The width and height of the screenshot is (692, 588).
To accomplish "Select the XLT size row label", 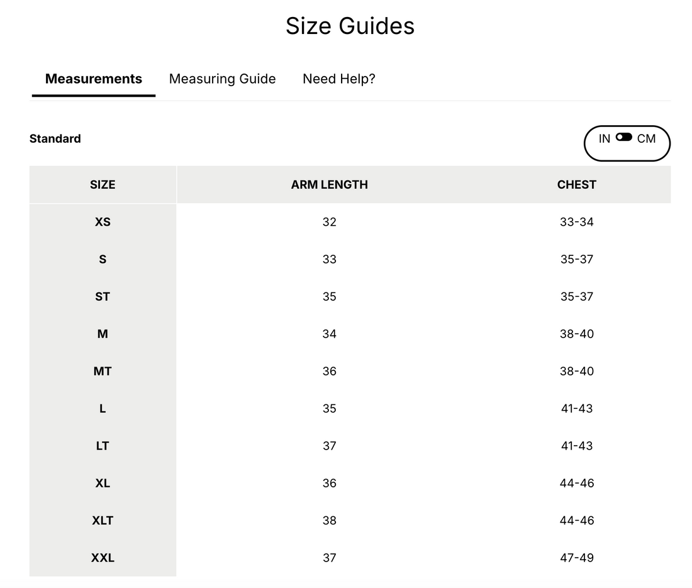I will (103, 520).
